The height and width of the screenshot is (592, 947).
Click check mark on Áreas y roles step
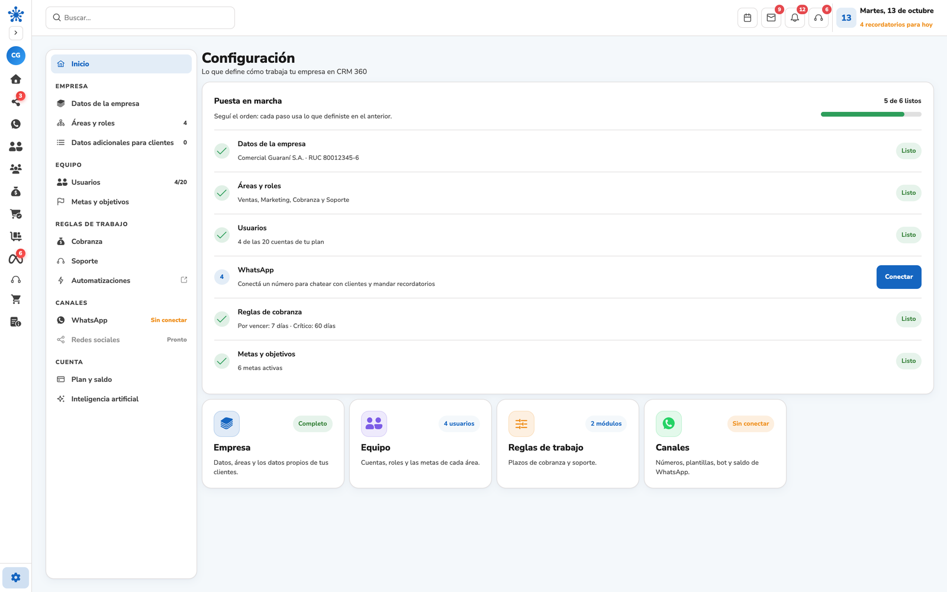222,193
